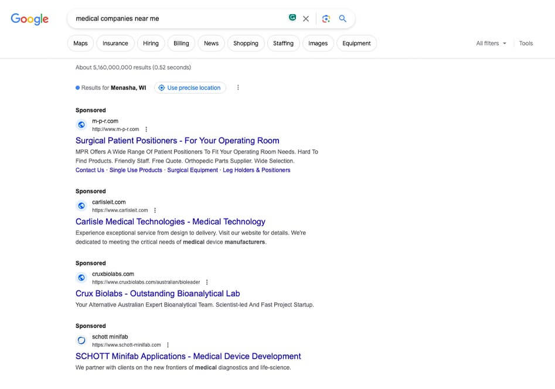
Task: Click the magnifying glass search icon
Action: (343, 19)
